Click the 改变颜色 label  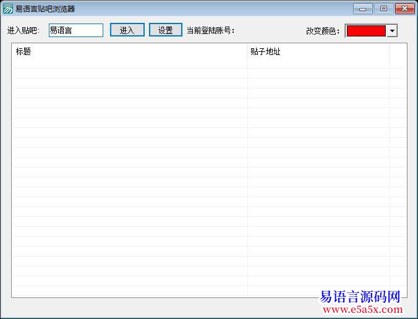323,31
